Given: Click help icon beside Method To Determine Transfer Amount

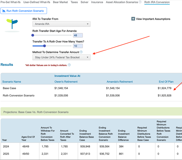Looking at the screenshot, I should [x=81, y=52].
